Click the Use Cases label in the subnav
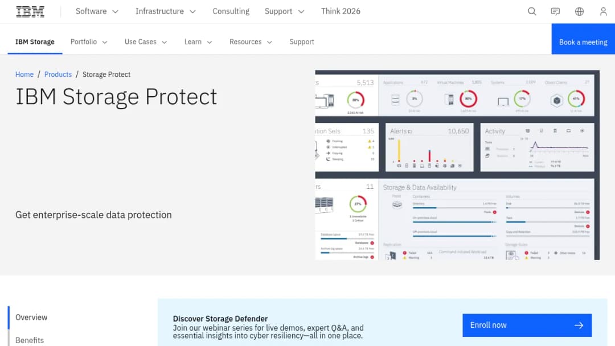Image resolution: width=615 pixels, height=346 pixels. click(141, 42)
